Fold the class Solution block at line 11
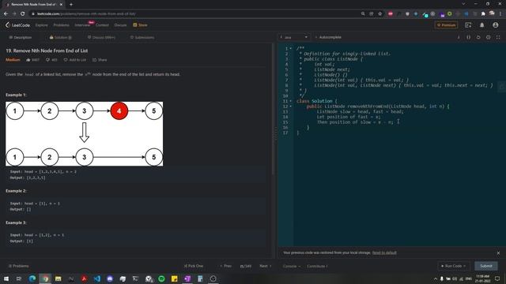 pos(290,101)
